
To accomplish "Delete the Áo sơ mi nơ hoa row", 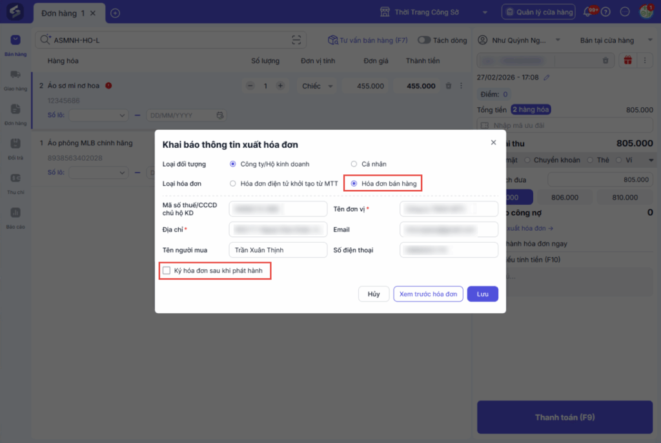I will pyautogui.click(x=449, y=86).
